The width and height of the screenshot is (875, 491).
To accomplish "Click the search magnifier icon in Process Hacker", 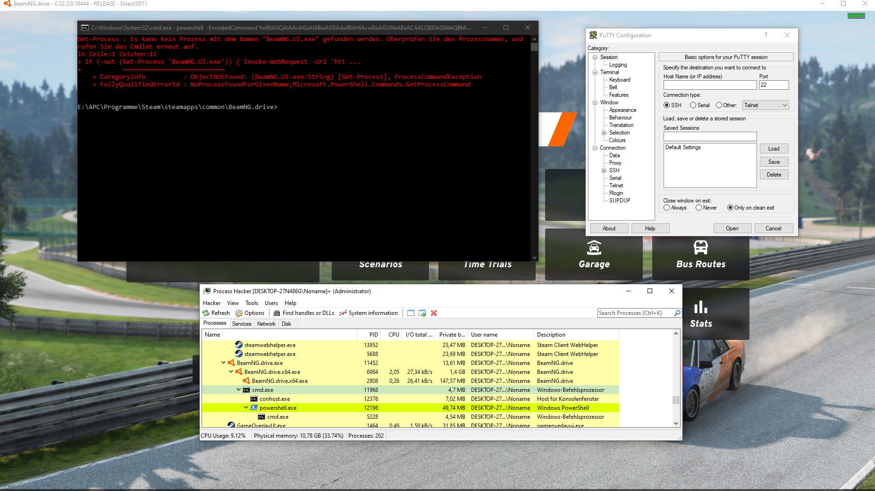I will (x=677, y=313).
